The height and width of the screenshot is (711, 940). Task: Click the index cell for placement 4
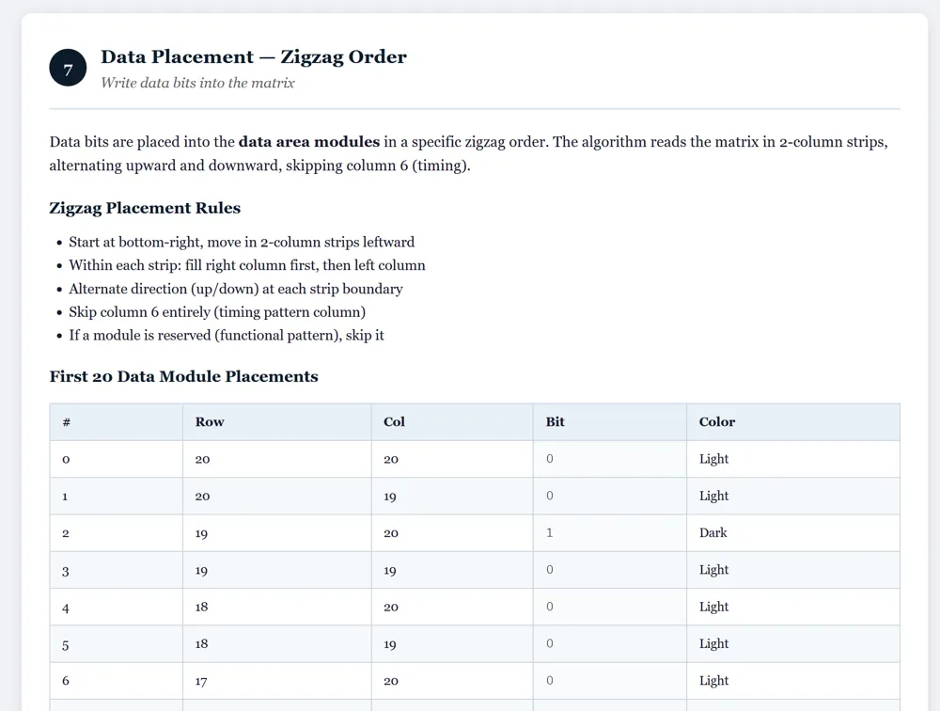[x=117, y=608]
